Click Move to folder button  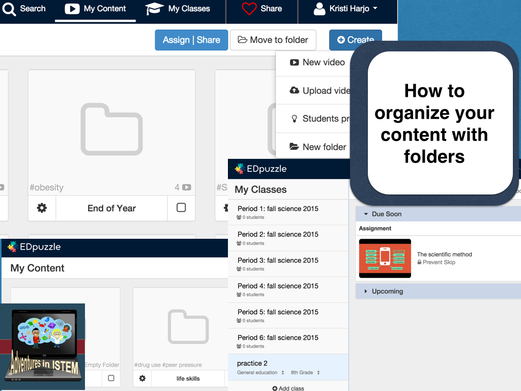273,40
